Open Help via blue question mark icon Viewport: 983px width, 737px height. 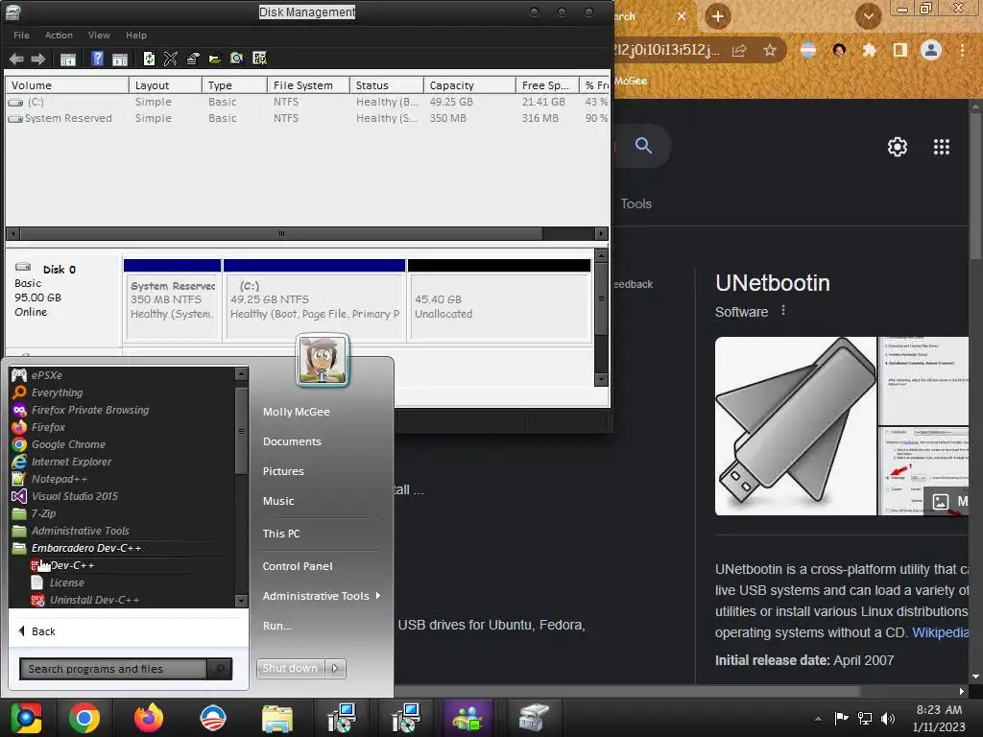97,59
